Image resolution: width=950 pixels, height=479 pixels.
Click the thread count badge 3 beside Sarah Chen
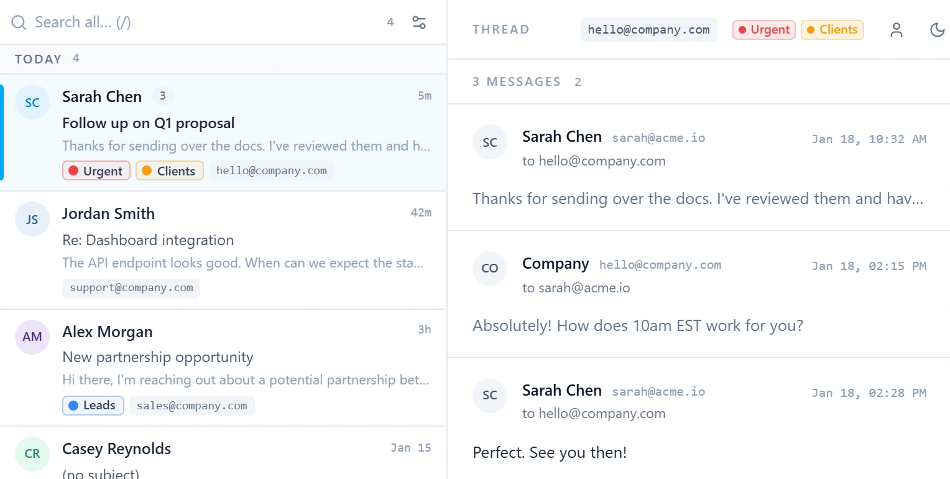pos(162,96)
